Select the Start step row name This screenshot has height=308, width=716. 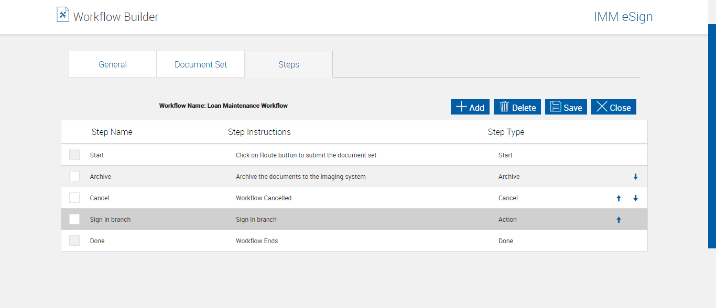[x=97, y=155]
